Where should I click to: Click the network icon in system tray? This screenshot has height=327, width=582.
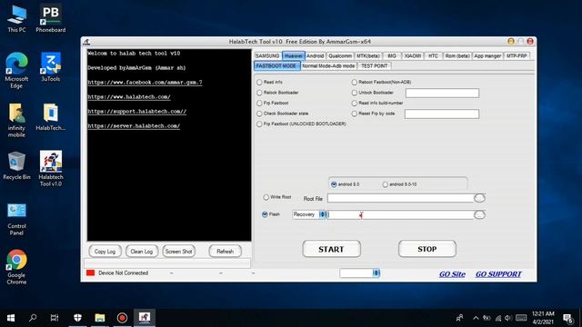tap(497, 318)
